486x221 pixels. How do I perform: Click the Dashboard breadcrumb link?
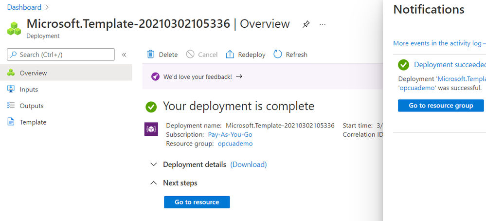[24, 7]
